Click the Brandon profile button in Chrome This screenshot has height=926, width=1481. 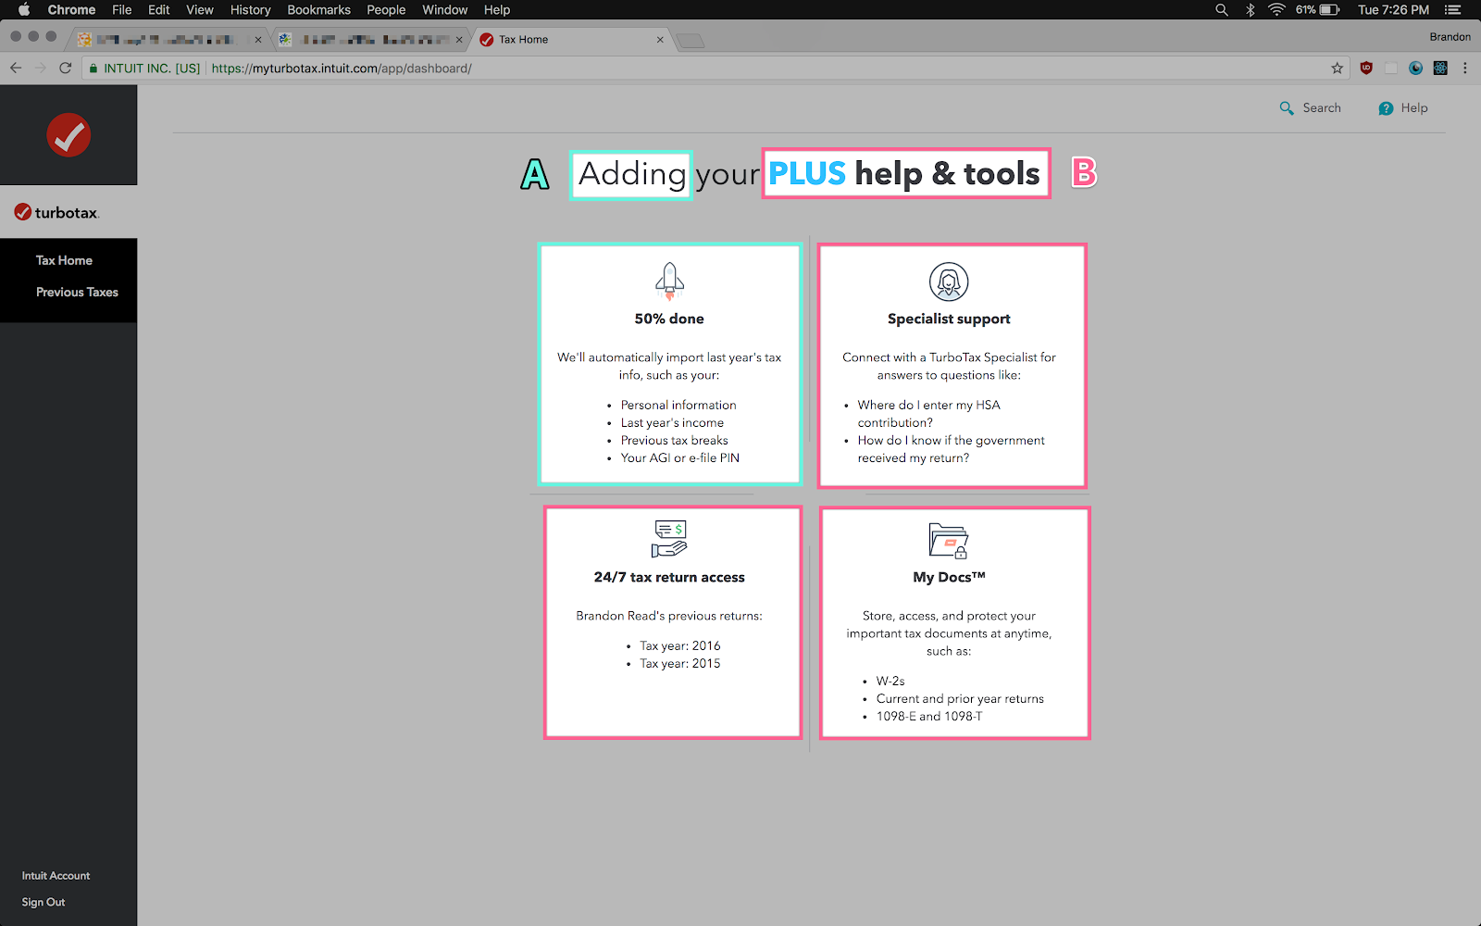click(1450, 37)
